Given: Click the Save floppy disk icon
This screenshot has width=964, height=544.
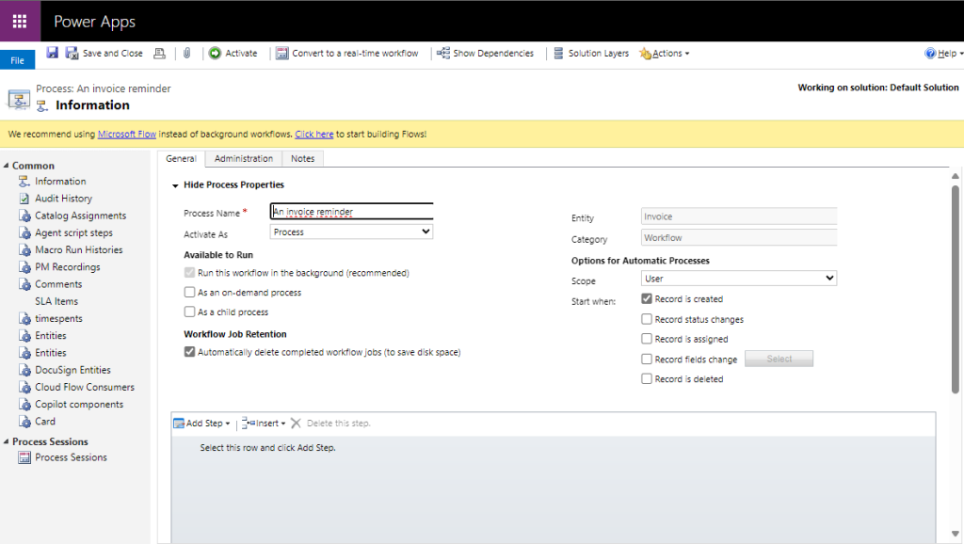Looking at the screenshot, I should click(x=53, y=53).
